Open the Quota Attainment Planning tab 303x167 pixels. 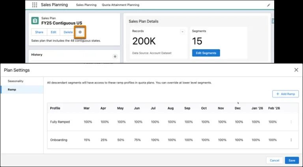[x=120, y=5]
